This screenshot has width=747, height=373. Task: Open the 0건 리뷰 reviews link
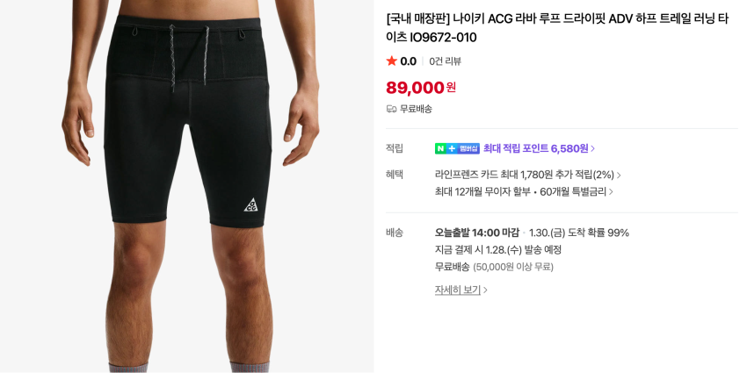point(446,61)
